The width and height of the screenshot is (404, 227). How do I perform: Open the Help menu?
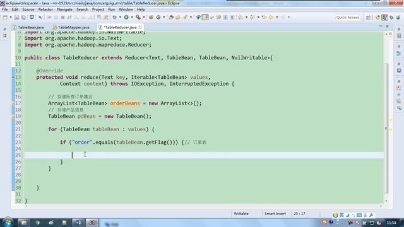coord(141,9)
